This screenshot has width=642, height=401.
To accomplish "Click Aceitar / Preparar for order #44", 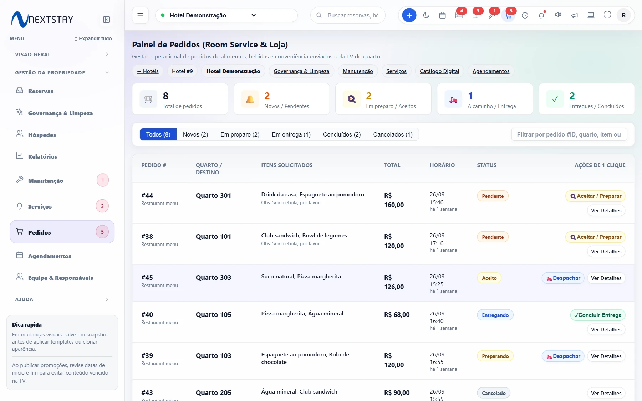I will (595, 196).
